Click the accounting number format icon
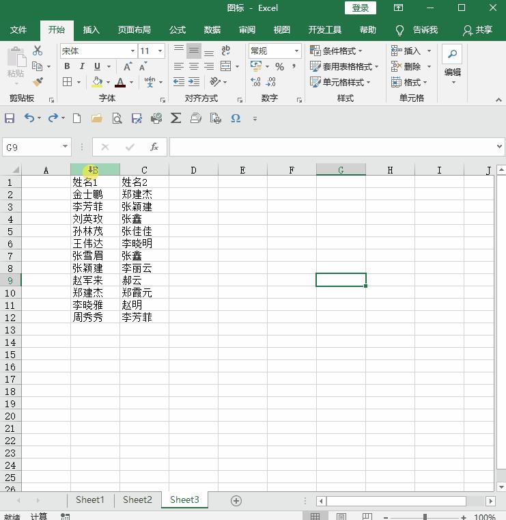The image size is (506, 520). 256,66
